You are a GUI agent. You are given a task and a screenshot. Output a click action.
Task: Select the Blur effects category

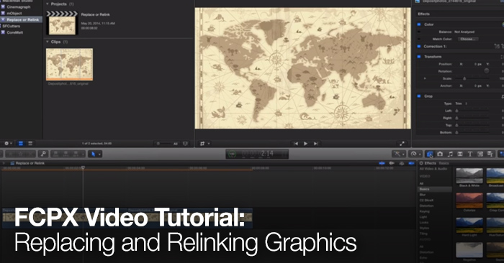pos(423,195)
